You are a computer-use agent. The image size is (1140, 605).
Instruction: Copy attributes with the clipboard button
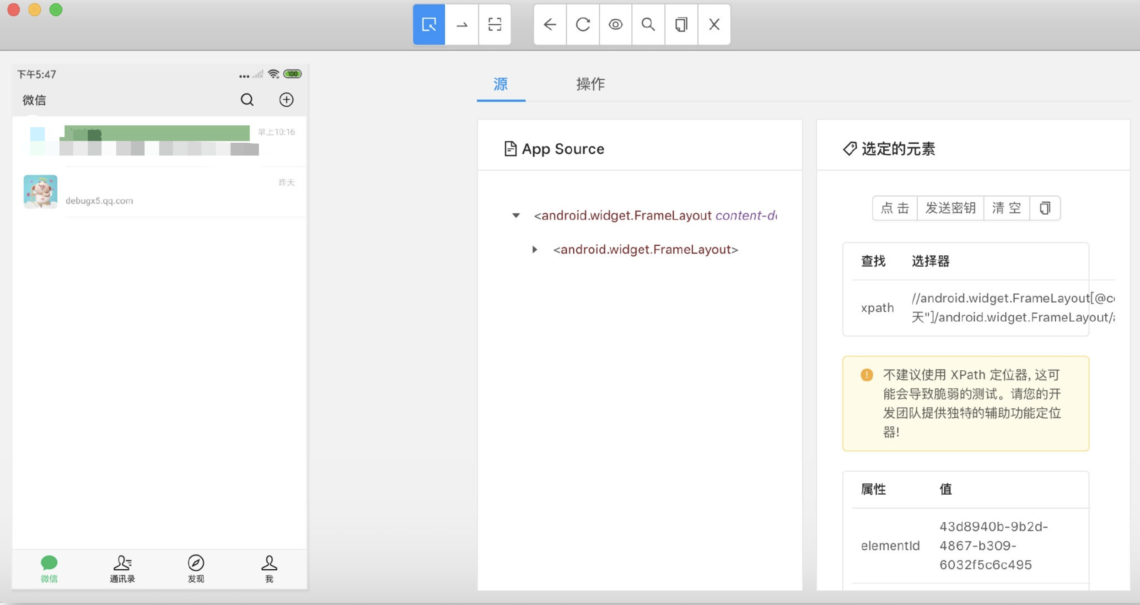tap(1045, 208)
